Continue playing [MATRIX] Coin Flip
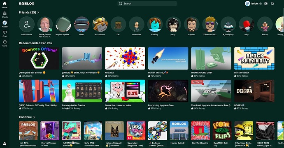284x148 pixels. pos(222,130)
